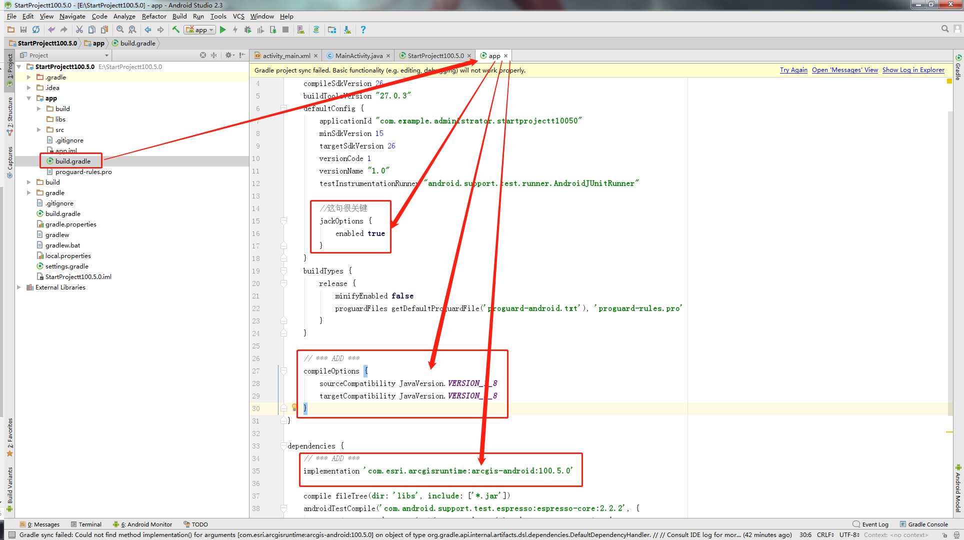Toggle the Android Model side panel
Viewport: 964px width, 540px height.
coord(958,488)
